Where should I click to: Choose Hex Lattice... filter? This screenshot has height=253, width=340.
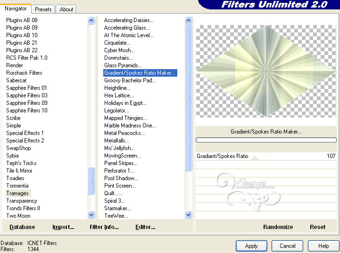pyautogui.click(x=119, y=95)
